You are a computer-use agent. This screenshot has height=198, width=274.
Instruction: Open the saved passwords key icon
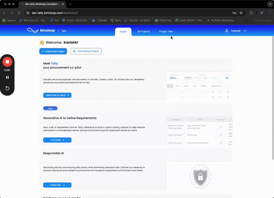[x=234, y=13]
